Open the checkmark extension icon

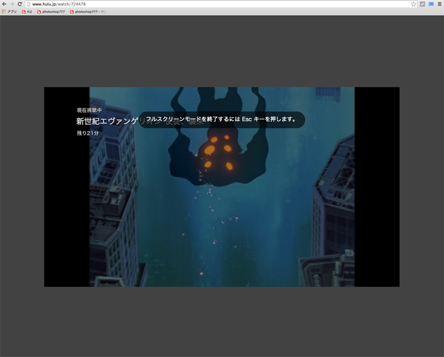coord(422,4)
